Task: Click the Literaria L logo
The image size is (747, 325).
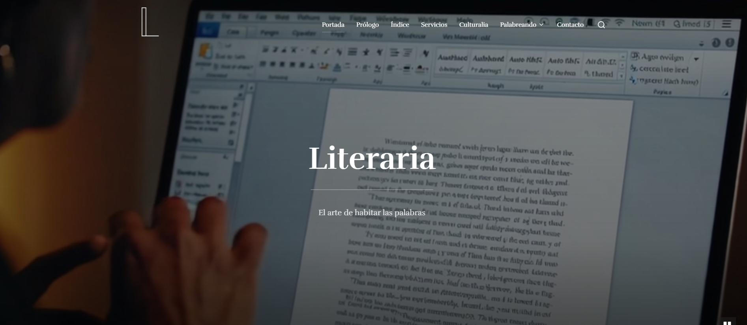Action: click(150, 22)
